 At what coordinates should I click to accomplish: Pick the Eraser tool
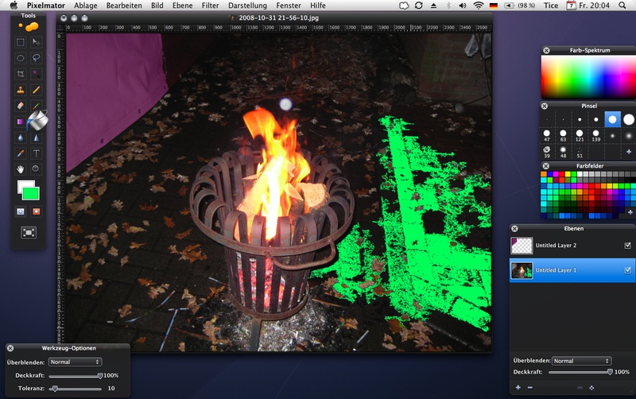point(21,106)
